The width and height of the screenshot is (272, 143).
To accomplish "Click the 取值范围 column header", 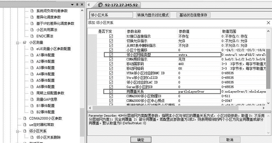I will pyautogui.click(x=229, y=31).
